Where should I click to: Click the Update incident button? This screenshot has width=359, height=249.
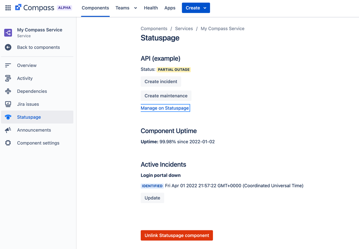152,198
